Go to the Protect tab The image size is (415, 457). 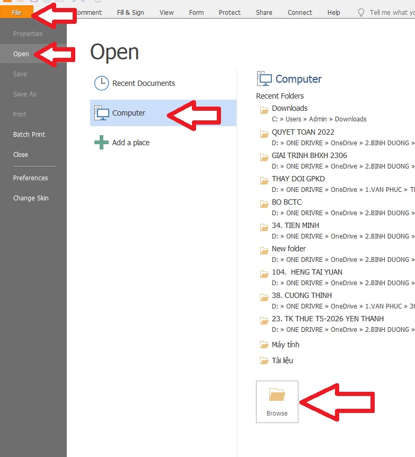pyautogui.click(x=229, y=13)
